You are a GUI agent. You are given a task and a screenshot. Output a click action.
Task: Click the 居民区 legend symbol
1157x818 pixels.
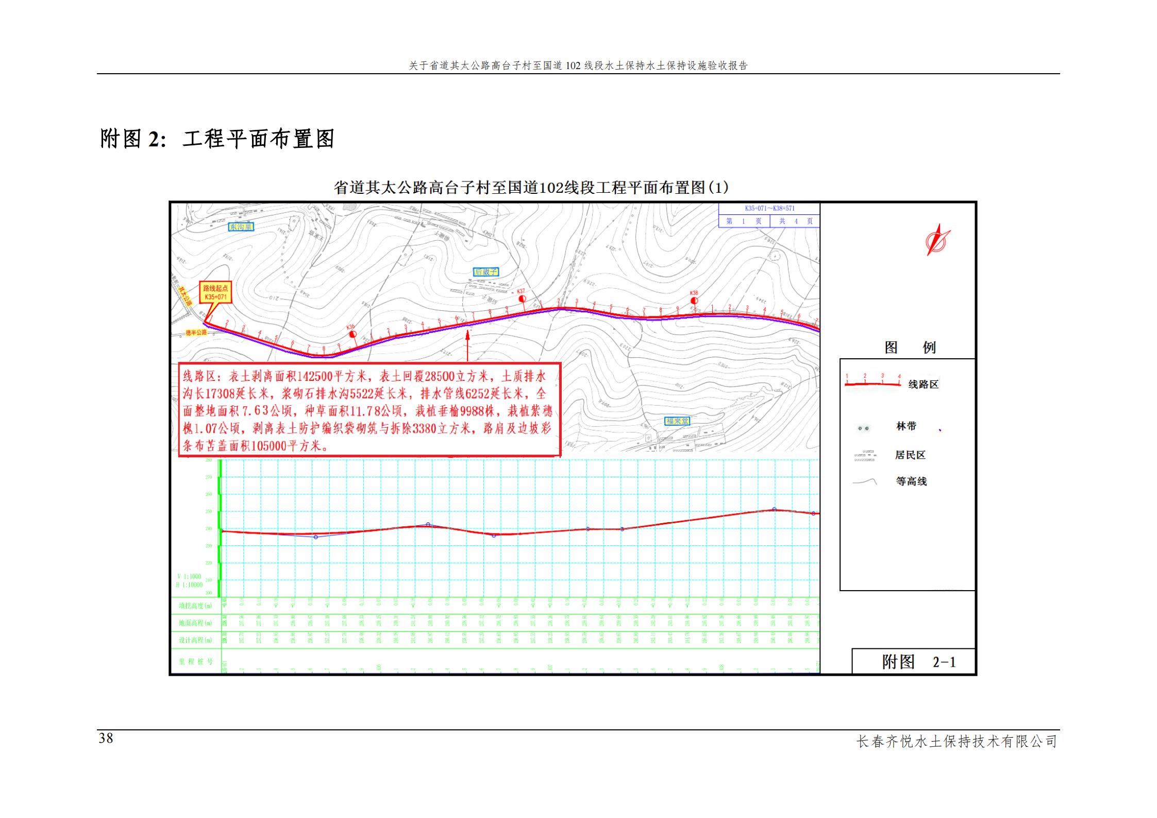pyautogui.click(x=865, y=456)
